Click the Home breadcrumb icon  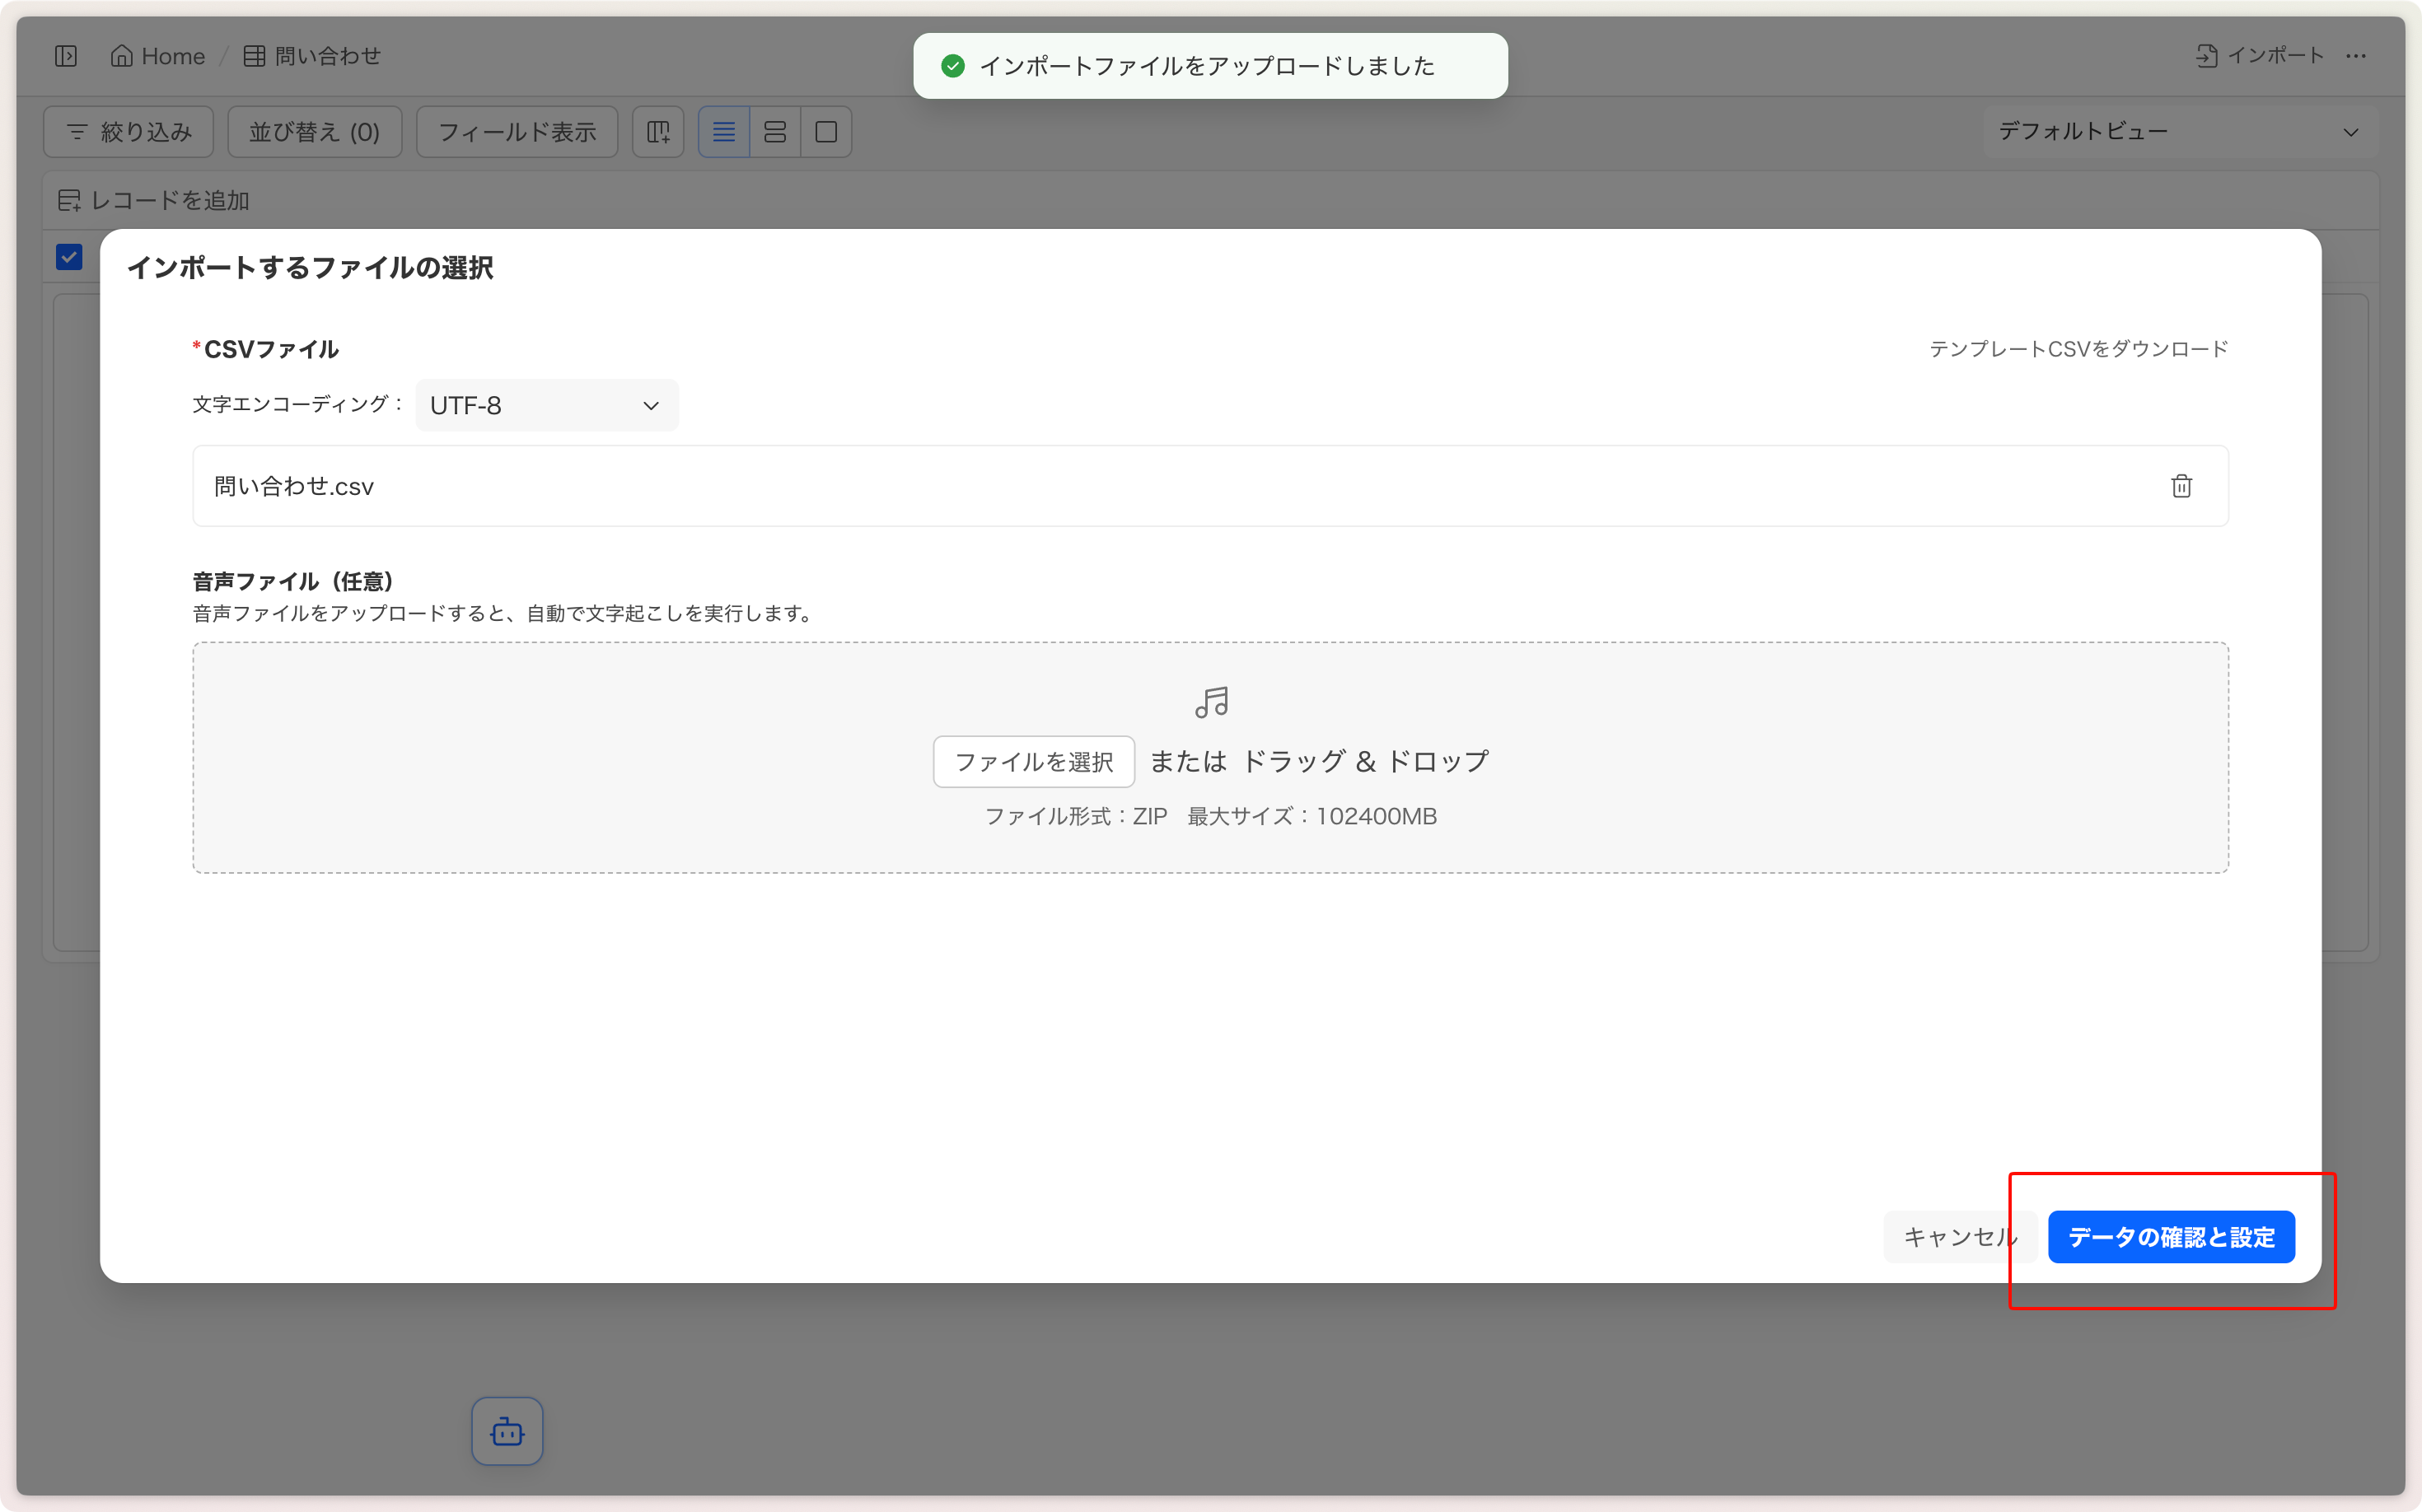coord(121,56)
